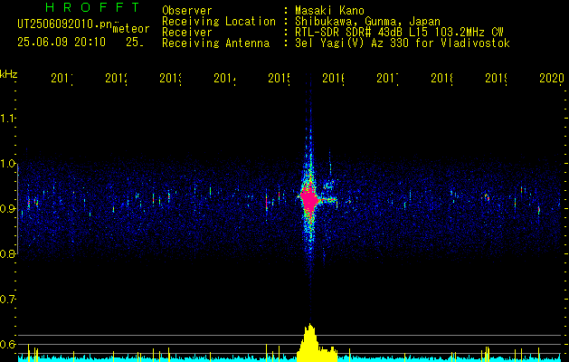Click the large yellow peak in power graph

[x=309, y=342]
